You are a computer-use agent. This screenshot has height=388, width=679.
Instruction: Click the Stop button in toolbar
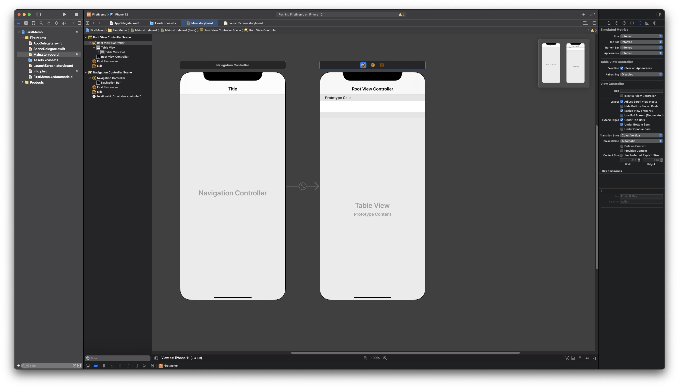pos(76,14)
